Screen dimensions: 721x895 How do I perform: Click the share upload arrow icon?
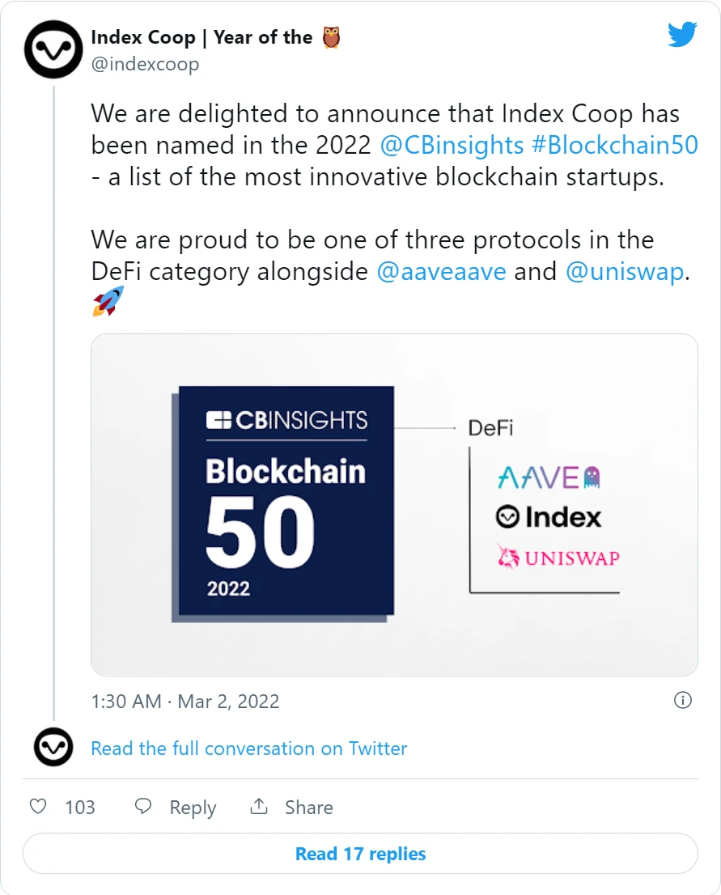[259, 806]
